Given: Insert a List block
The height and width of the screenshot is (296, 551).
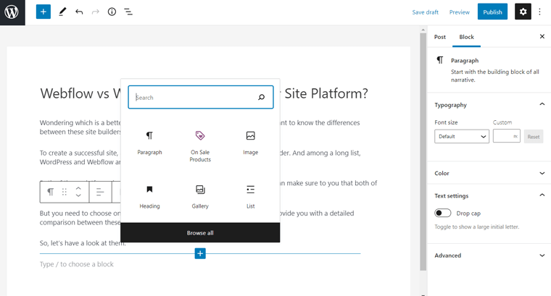Looking at the screenshot, I should 250,197.
